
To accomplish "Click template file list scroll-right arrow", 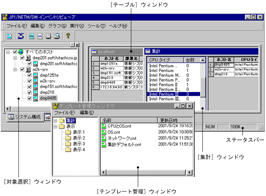I will [x=190, y=173].
